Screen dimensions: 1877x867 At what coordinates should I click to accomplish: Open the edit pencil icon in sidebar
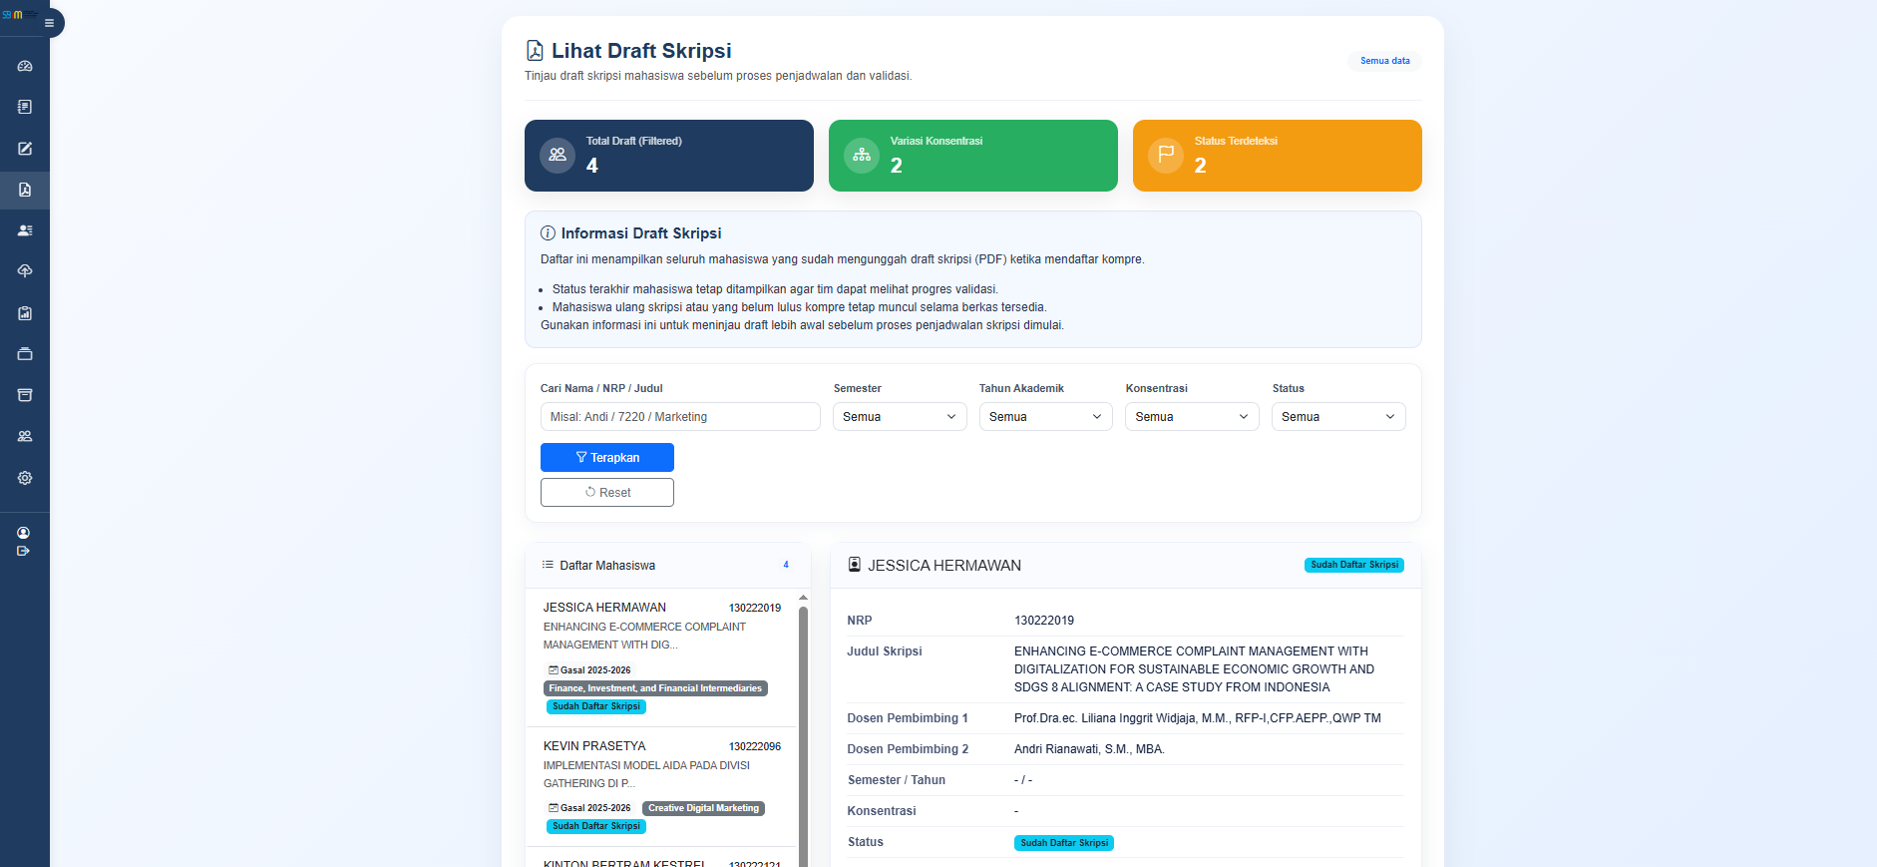(25, 149)
